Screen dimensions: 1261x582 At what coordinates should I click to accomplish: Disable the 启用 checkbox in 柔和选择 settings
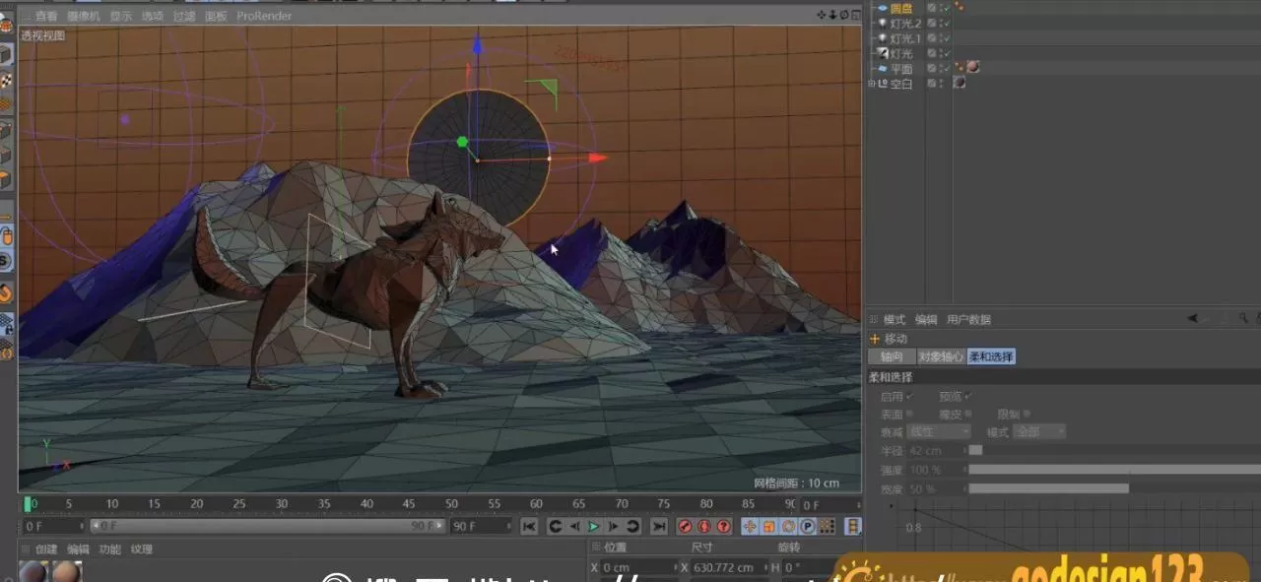click(x=909, y=396)
